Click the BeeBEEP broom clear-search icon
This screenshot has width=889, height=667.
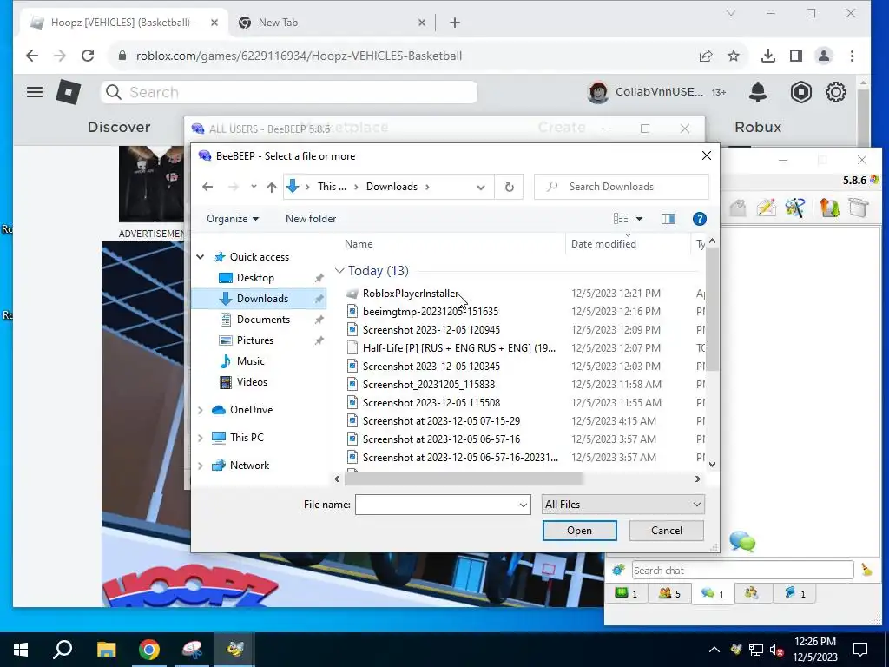[x=866, y=570]
